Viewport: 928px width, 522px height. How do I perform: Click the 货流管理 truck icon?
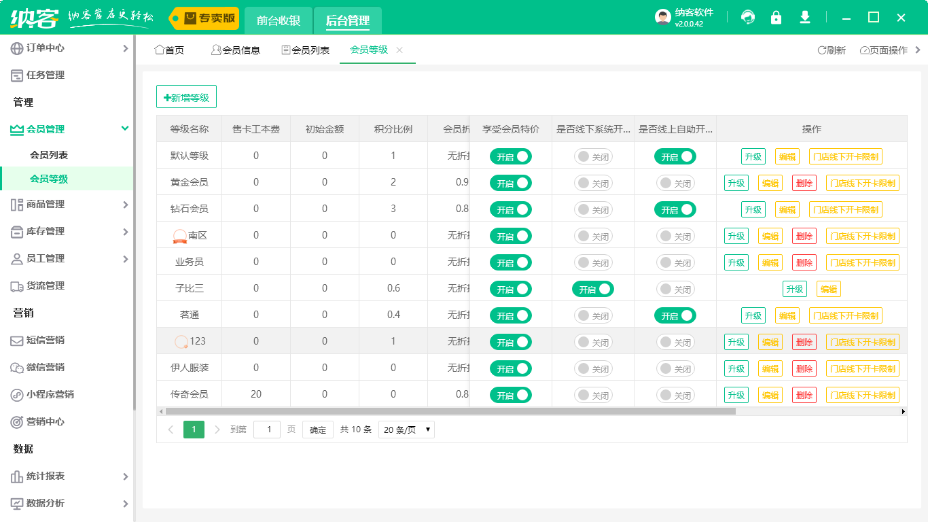coord(17,286)
